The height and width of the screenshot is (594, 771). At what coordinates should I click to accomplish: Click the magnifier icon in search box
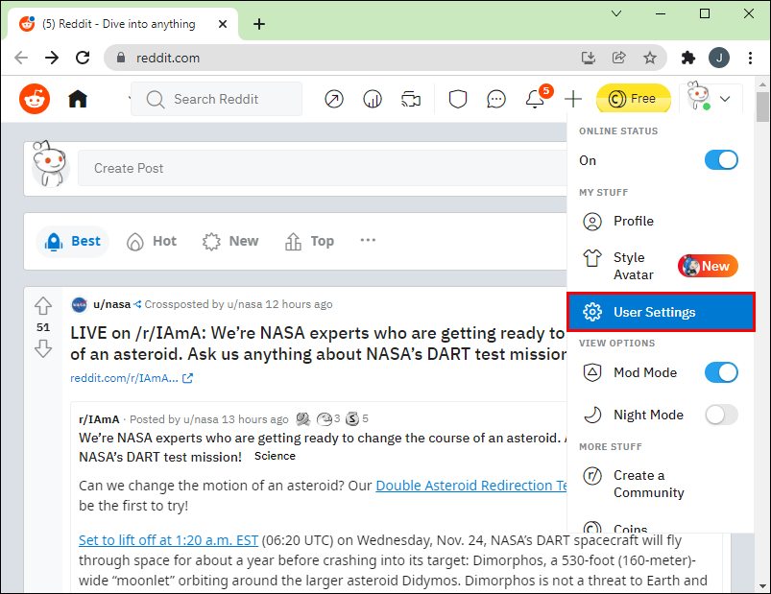coord(156,99)
